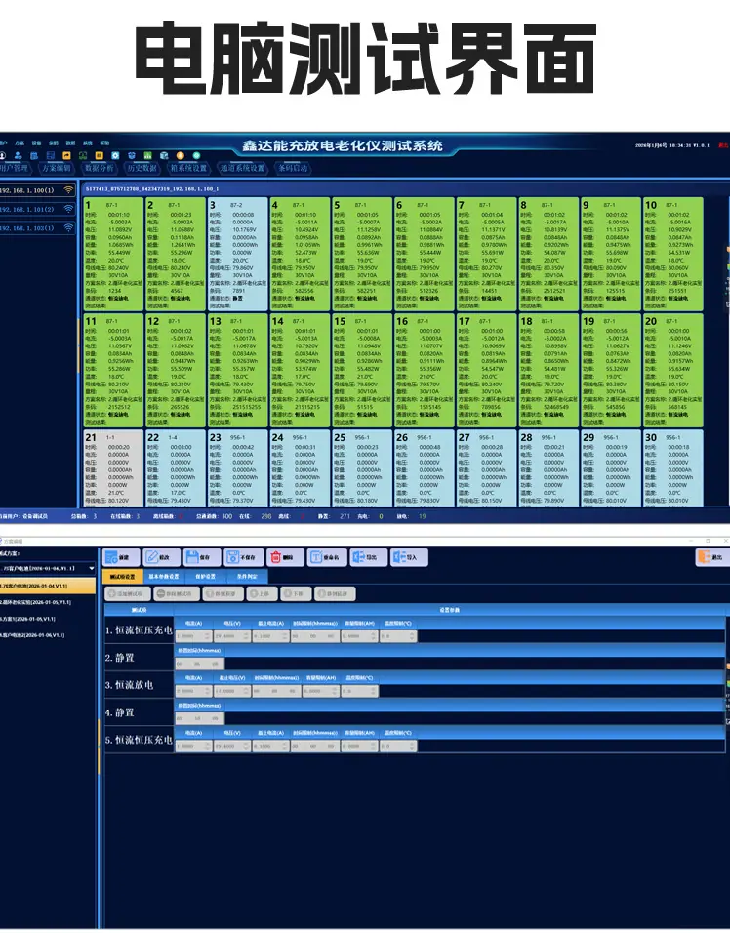Switch to 数据分析 tab

click(x=99, y=169)
